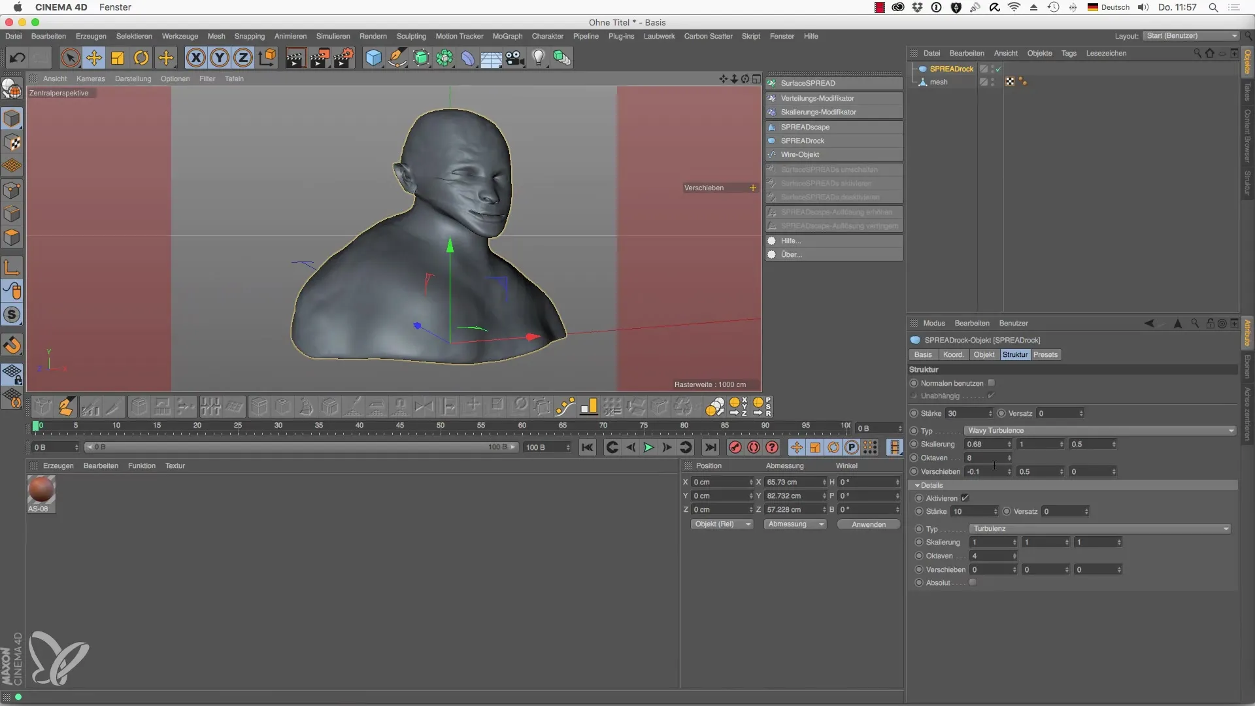Click the SPREADscape entry

pyautogui.click(x=834, y=127)
